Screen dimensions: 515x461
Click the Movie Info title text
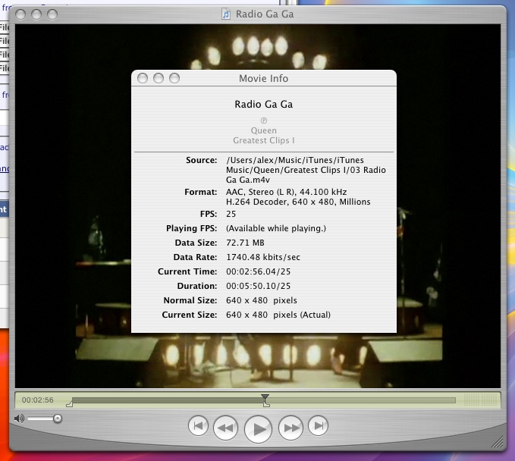pyautogui.click(x=263, y=78)
